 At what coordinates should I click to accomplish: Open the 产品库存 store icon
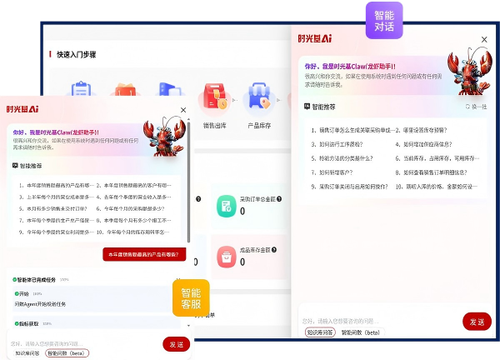[259, 97]
